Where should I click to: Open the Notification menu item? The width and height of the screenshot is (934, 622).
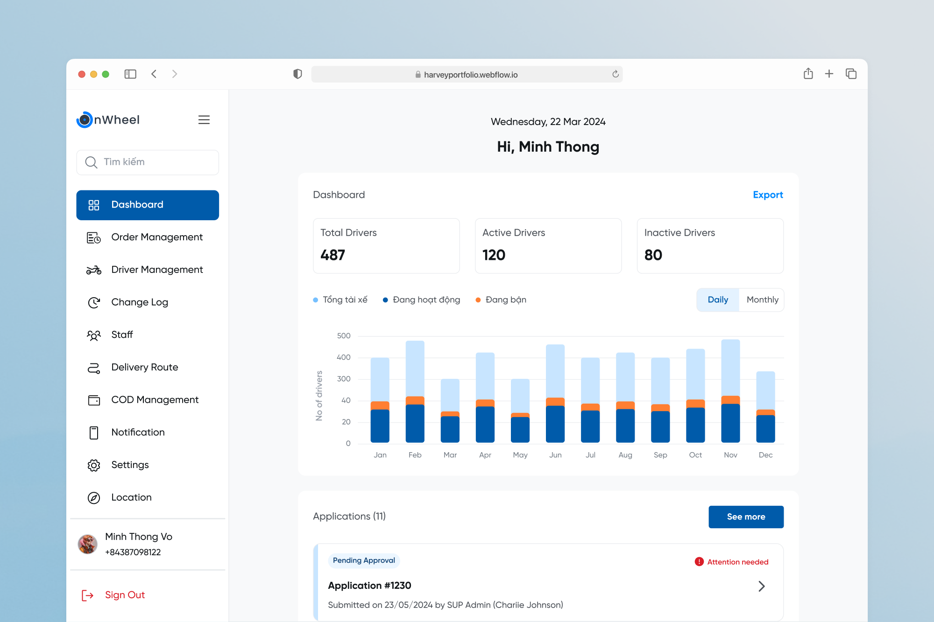tap(138, 433)
